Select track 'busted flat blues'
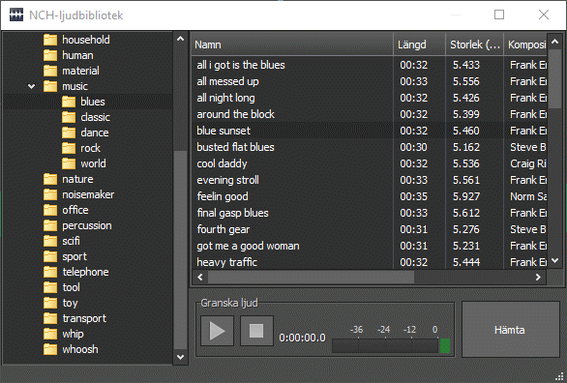This screenshot has height=383, width=567. coord(235,147)
